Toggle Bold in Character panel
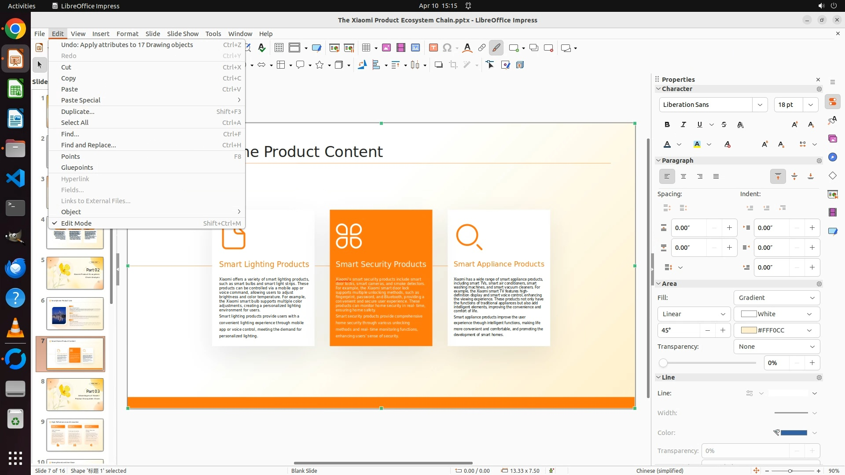The width and height of the screenshot is (845, 475). point(667,125)
